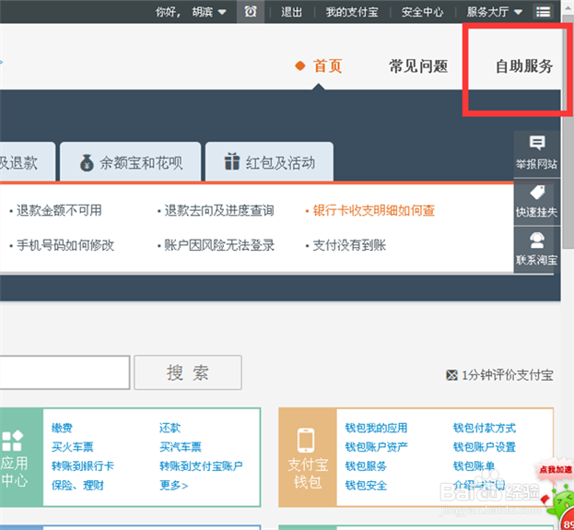Click the alarm clock reminder icon

click(251, 12)
